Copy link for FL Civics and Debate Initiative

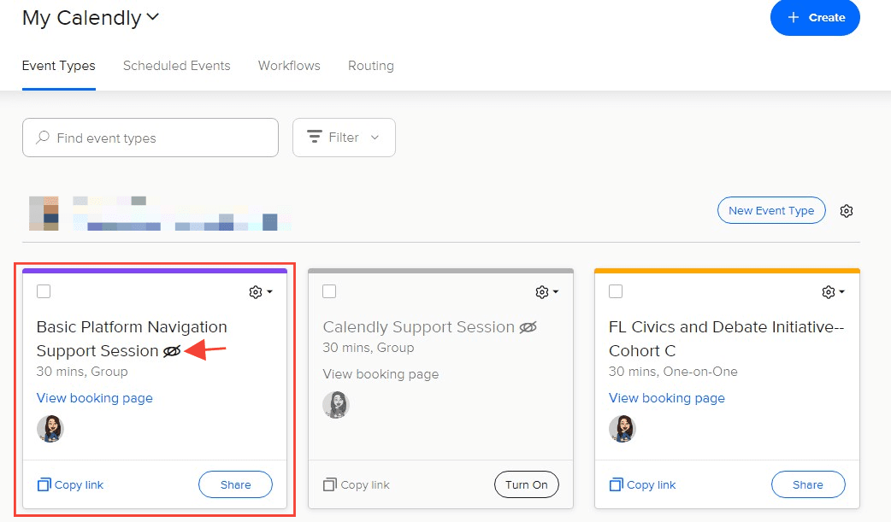[x=642, y=484]
